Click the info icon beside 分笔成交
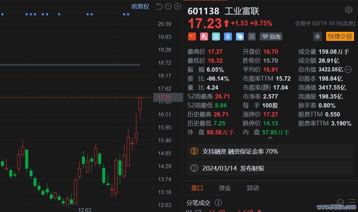The image size is (358, 212). [218, 203]
